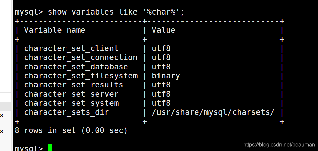This screenshot has width=318, height=151.
Task: Click character_set_database variable name
Action: [76, 67]
